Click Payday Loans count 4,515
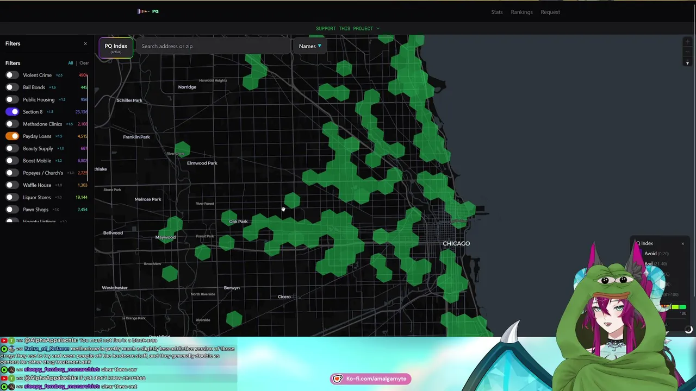Viewport: 696px width, 391px height. pyautogui.click(x=83, y=136)
